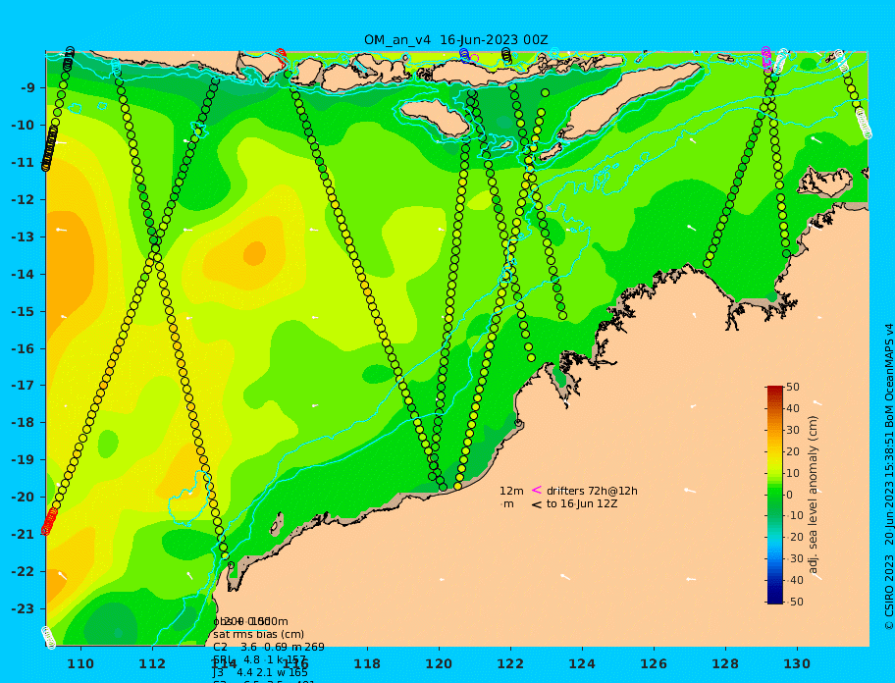Click the "sat rms bias (cm)" text
Screen dimensions: 895x683
258,634
